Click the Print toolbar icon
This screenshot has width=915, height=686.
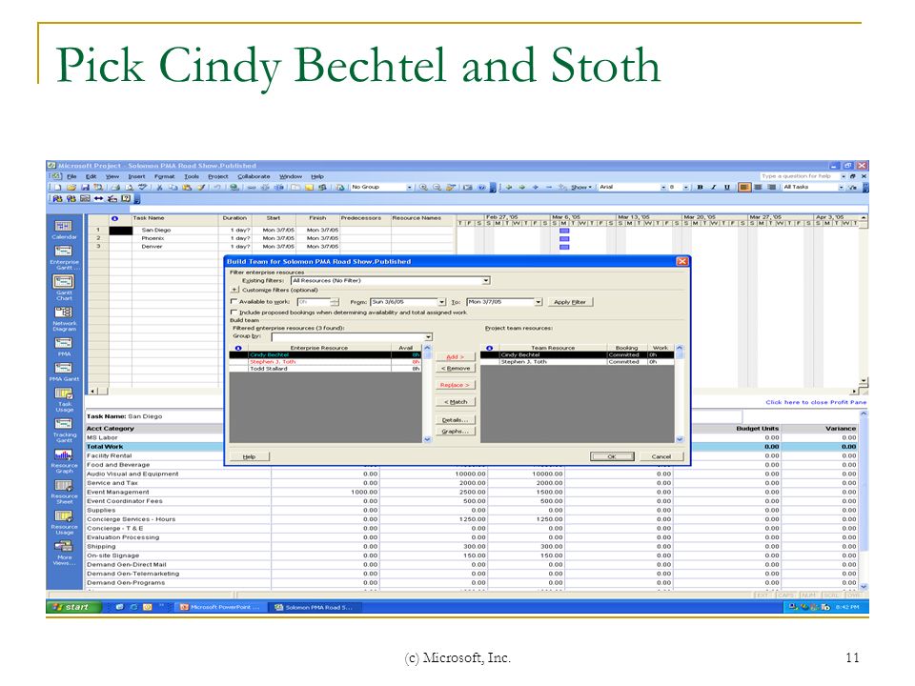pyautogui.click(x=115, y=188)
